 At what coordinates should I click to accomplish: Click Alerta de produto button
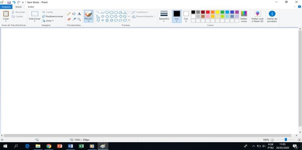tap(272, 16)
